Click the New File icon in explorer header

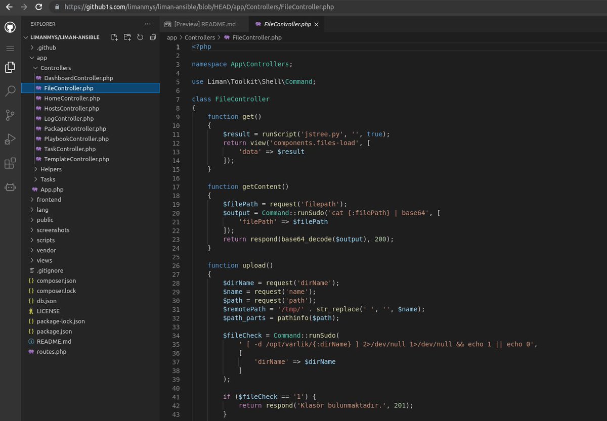[x=115, y=37]
